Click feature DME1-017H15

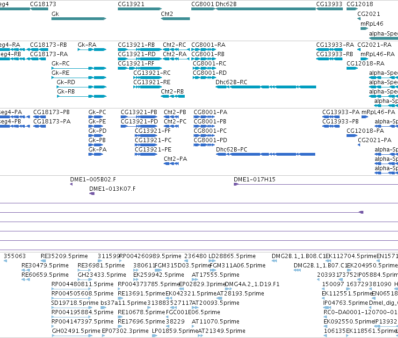254,180
